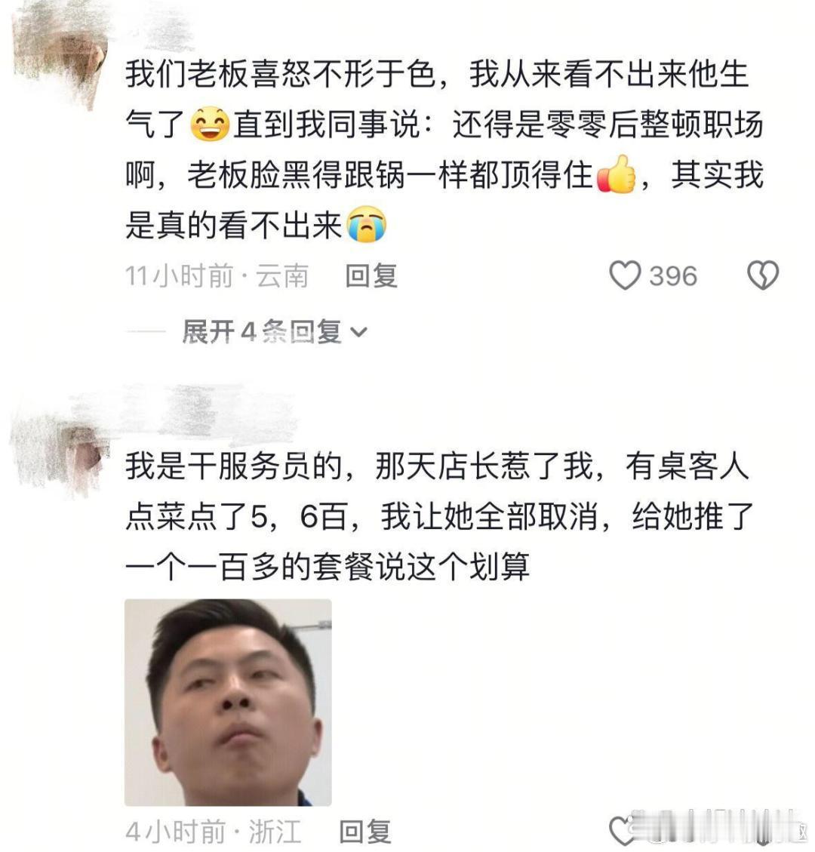This screenshot has width=815, height=852.
Task: Reply to the Zhejiang comment via 回复
Action: coord(365,832)
